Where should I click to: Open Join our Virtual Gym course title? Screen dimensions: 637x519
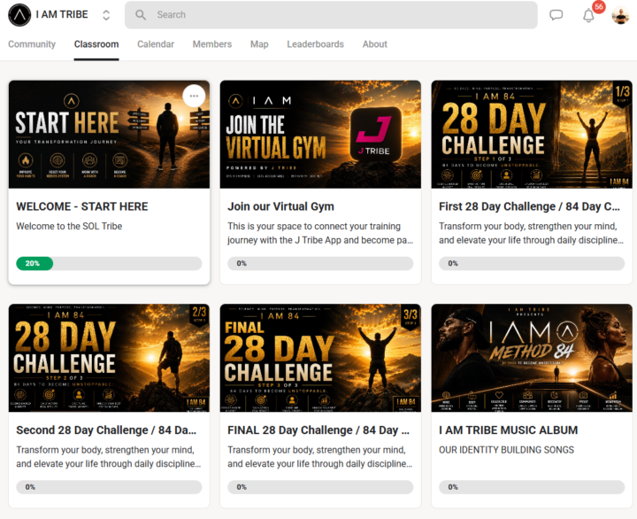280,206
